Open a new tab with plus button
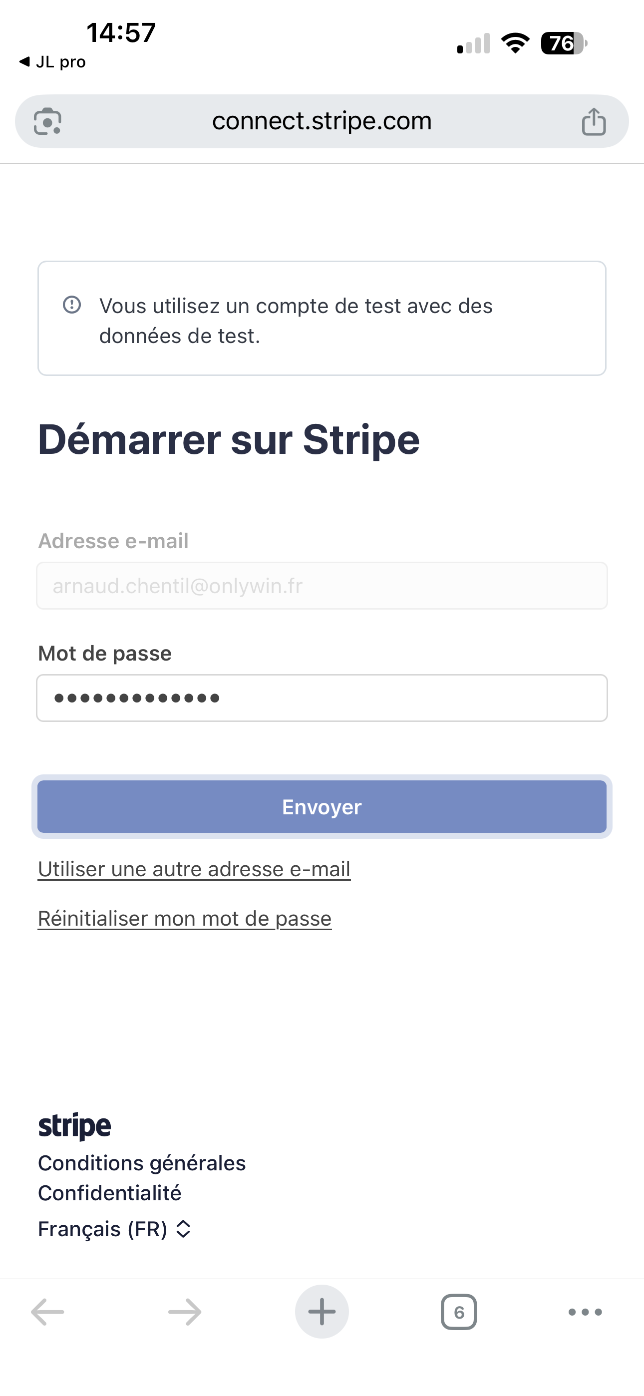The image size is (644, 1396). tap(322, 1312)
